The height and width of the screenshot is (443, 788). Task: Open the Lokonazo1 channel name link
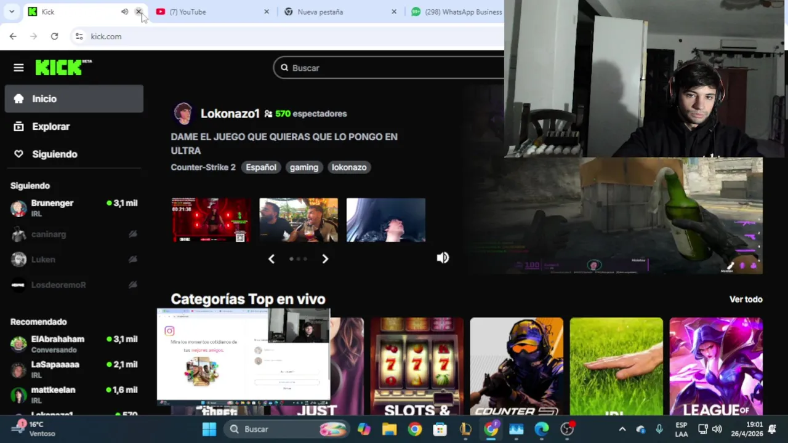coord(230,114)
